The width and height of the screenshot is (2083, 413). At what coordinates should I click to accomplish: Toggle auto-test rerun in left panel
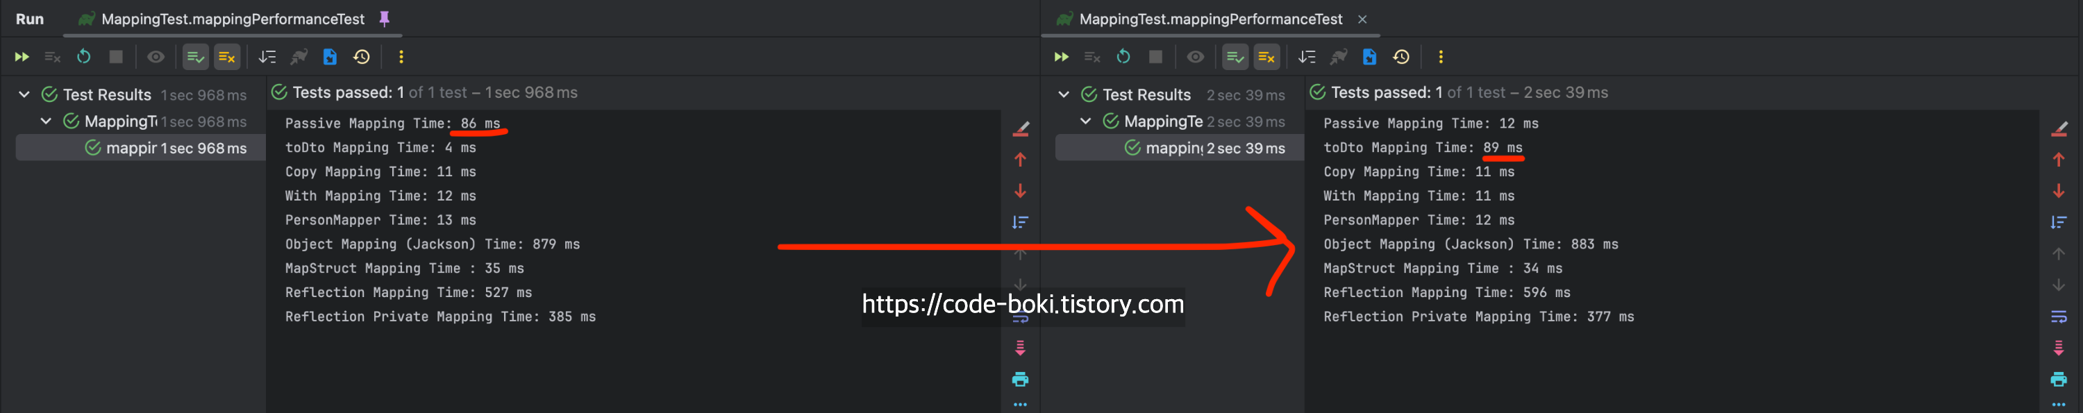click(x=84, y=57)
